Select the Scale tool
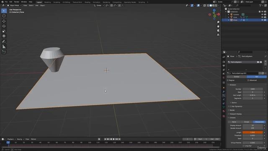 (4, 31)
